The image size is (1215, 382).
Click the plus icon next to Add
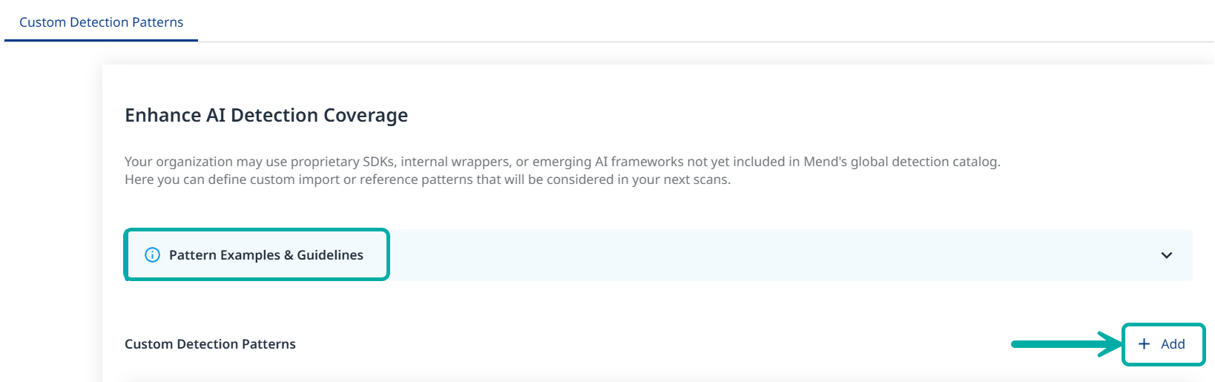pos(1144,344)
